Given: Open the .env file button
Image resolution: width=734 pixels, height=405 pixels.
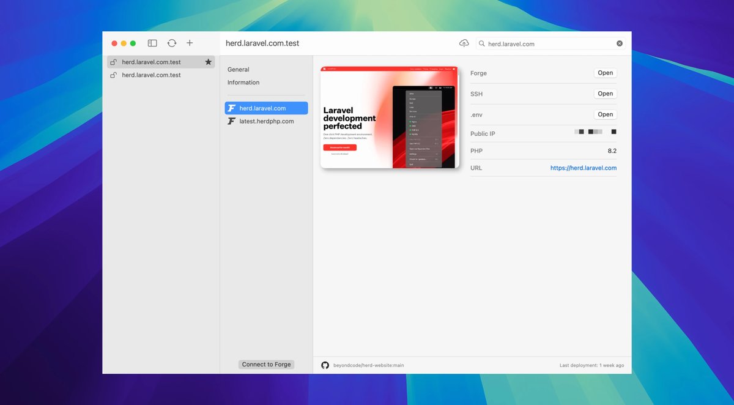Looking at the screenshot, I should [x=605, y=114].
